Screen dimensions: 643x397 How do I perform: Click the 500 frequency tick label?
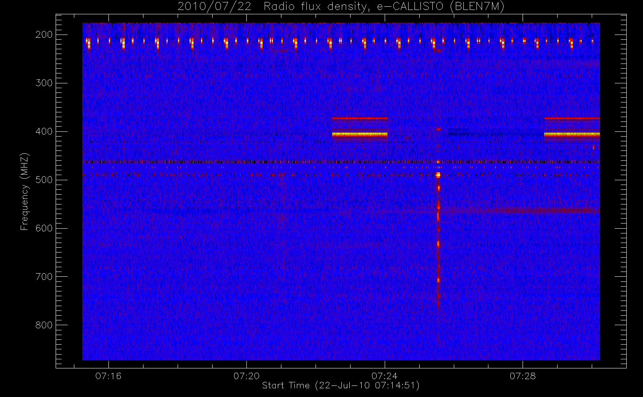(44, 180)
